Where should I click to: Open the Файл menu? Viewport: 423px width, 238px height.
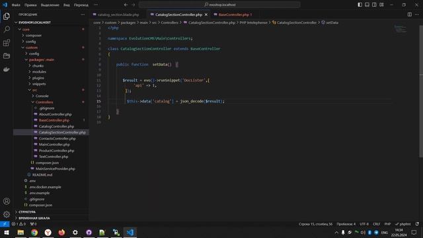coord(16,5)
